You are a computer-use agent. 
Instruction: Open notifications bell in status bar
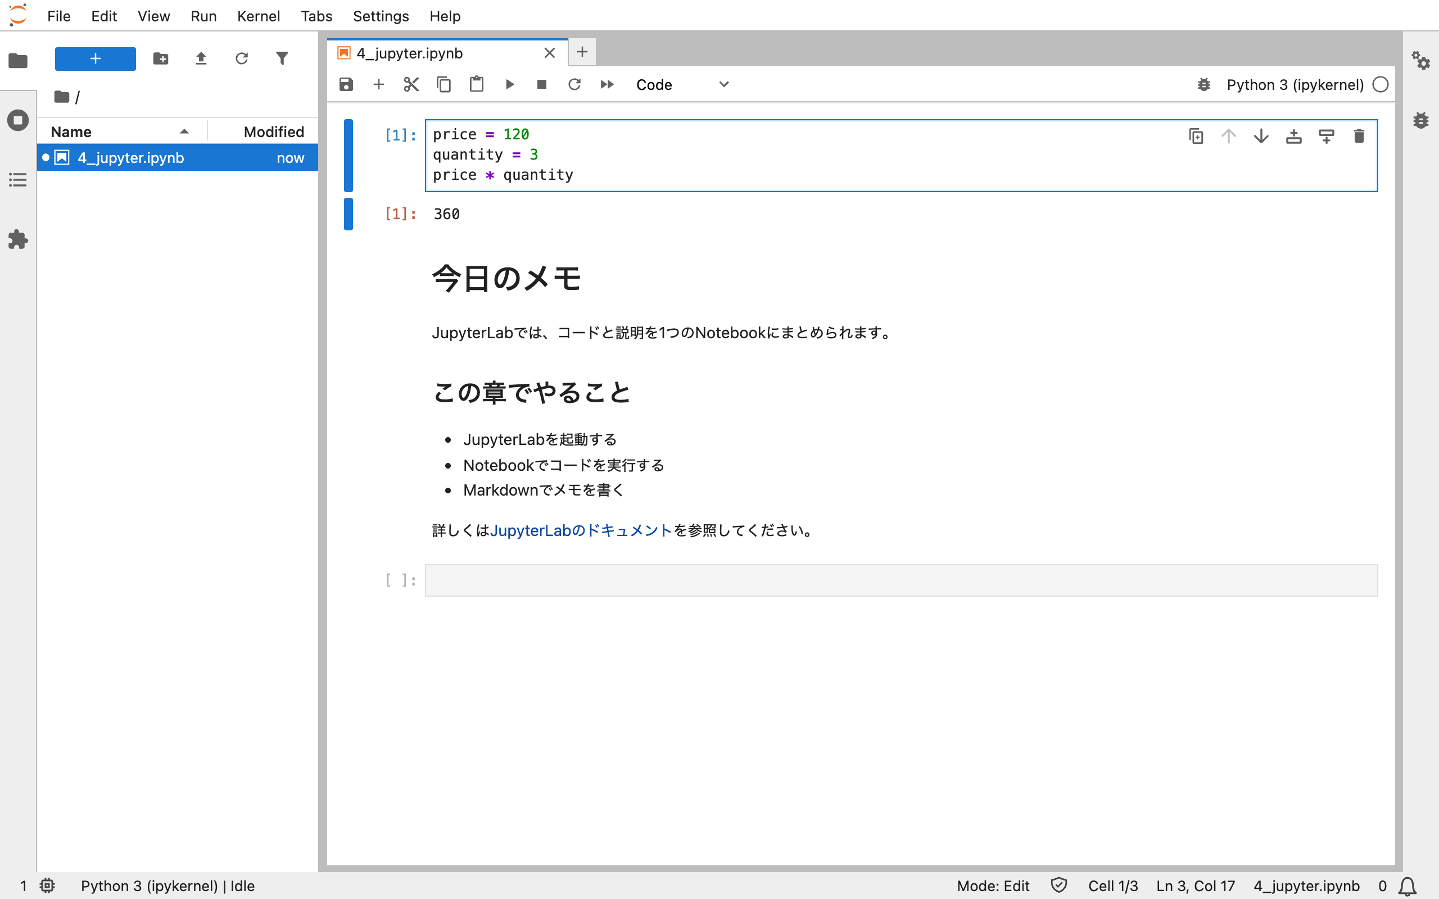point(1408,886)
